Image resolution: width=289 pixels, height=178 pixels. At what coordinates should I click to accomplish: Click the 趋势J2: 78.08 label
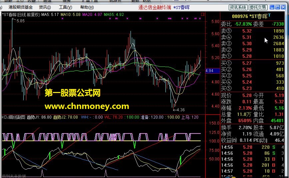(66, 117)
